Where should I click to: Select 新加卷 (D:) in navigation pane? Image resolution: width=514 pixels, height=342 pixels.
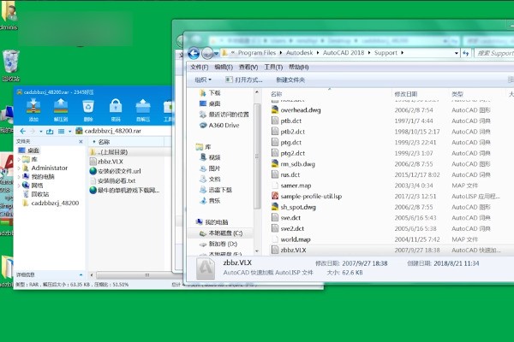(218, 244)
